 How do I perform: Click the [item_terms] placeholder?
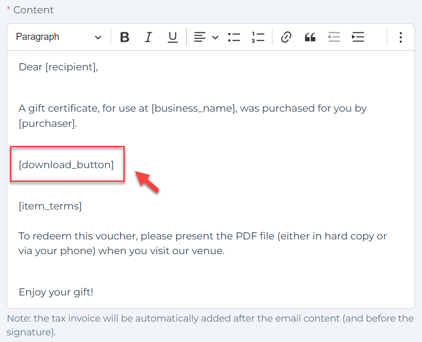[x=50, y=206]
